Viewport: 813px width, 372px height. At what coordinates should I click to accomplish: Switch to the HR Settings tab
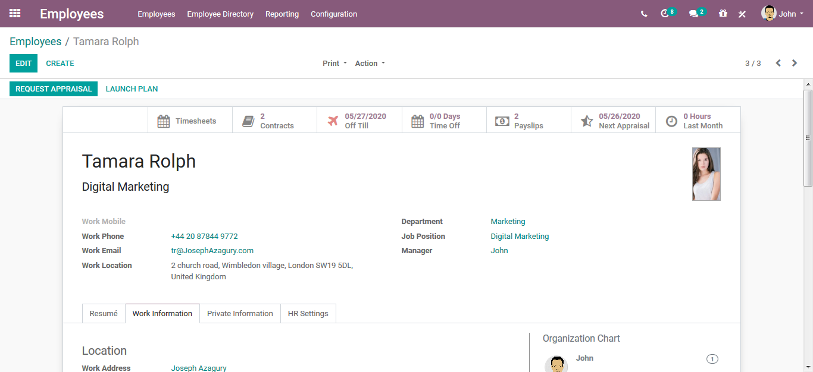(x=308, y=313)
